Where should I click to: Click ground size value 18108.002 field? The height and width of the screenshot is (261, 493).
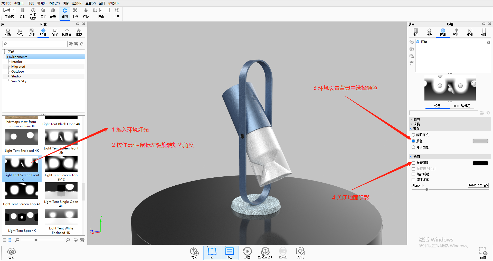click(478, 185)
